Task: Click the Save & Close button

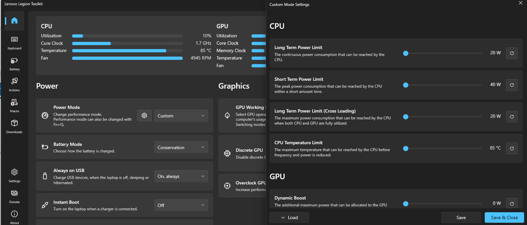Action: (x=504, y=217)
